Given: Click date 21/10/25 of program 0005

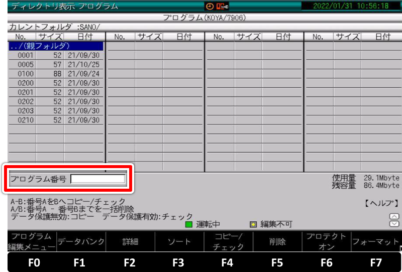Looking at the screenshot, I should tap(83, 65).
